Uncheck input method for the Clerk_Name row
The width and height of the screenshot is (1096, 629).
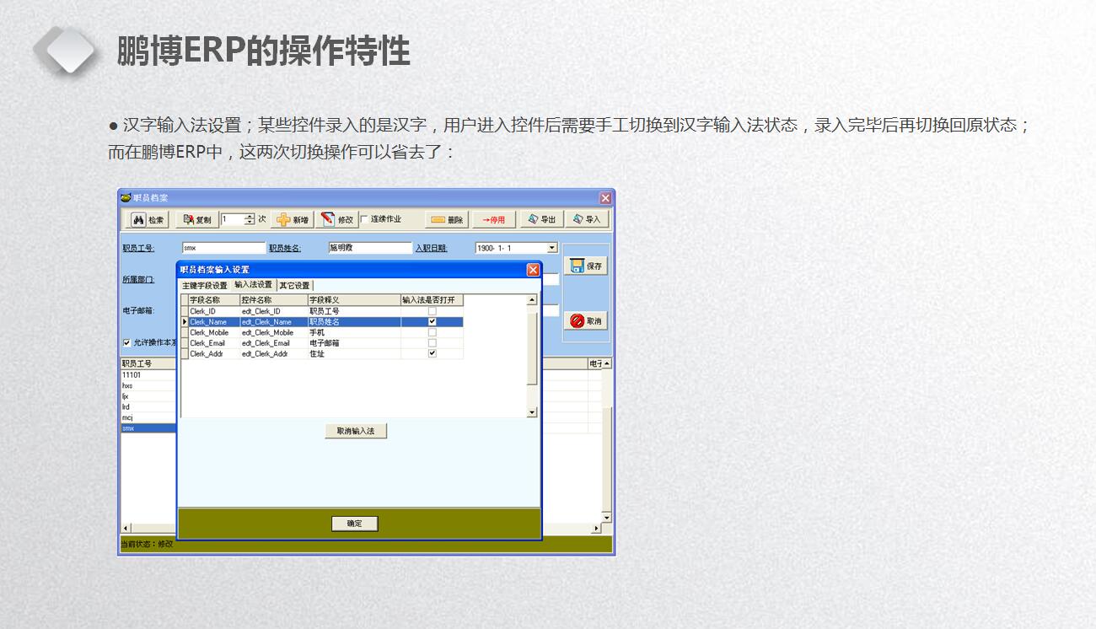coord(432,322)
